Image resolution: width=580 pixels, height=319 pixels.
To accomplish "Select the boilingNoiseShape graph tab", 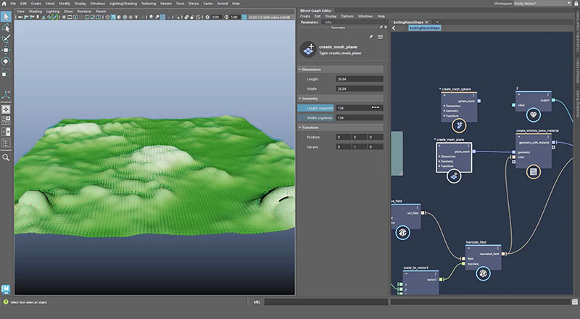I will click(x=408, y=22).
